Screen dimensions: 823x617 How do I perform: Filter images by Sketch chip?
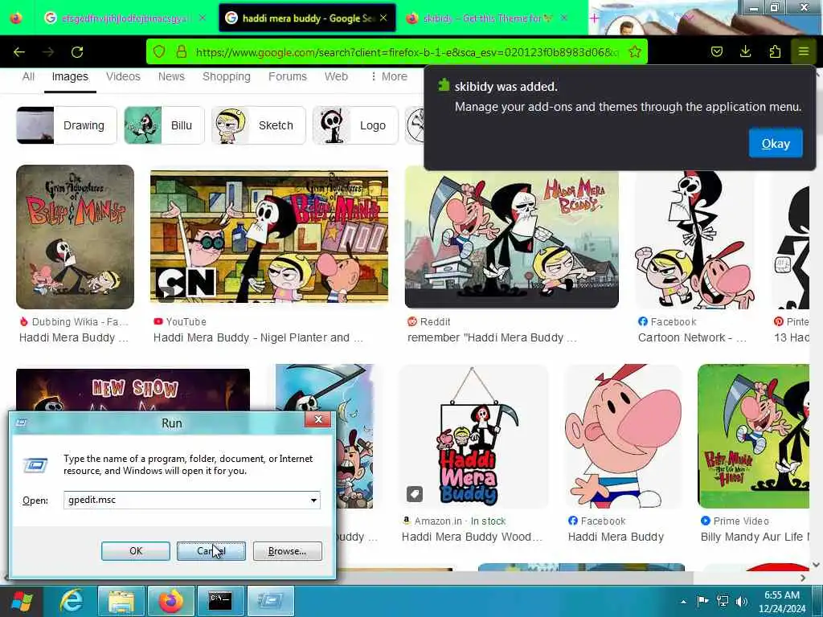coord(259,125)
